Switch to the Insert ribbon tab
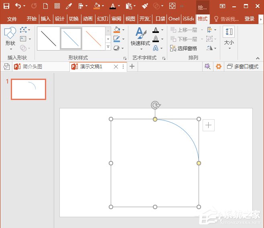264x228 pixels. pyautogui.click(x=46, y=19)
